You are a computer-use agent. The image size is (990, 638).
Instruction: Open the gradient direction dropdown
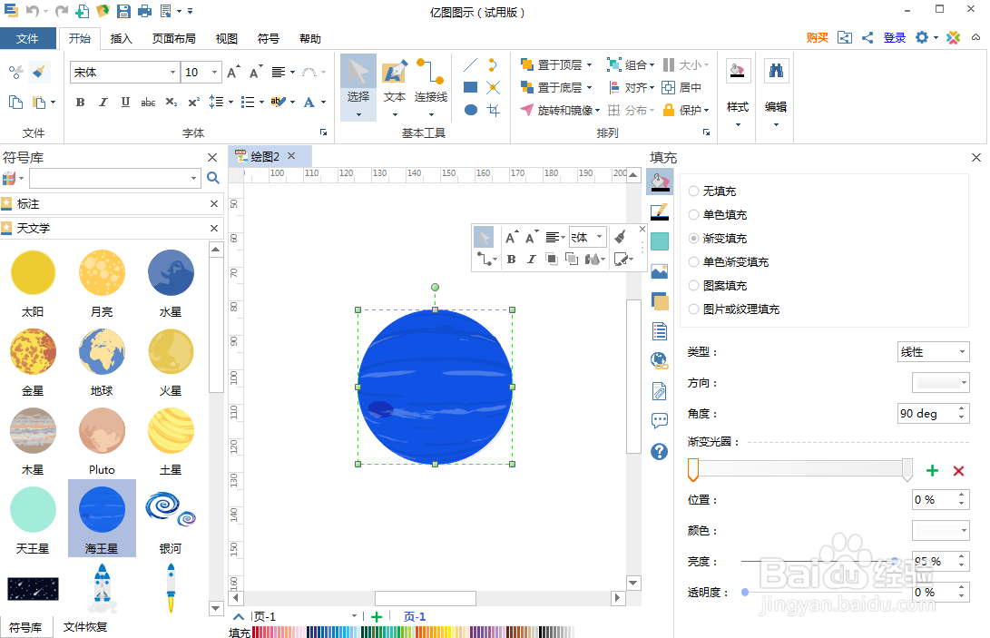coord(941,383)
